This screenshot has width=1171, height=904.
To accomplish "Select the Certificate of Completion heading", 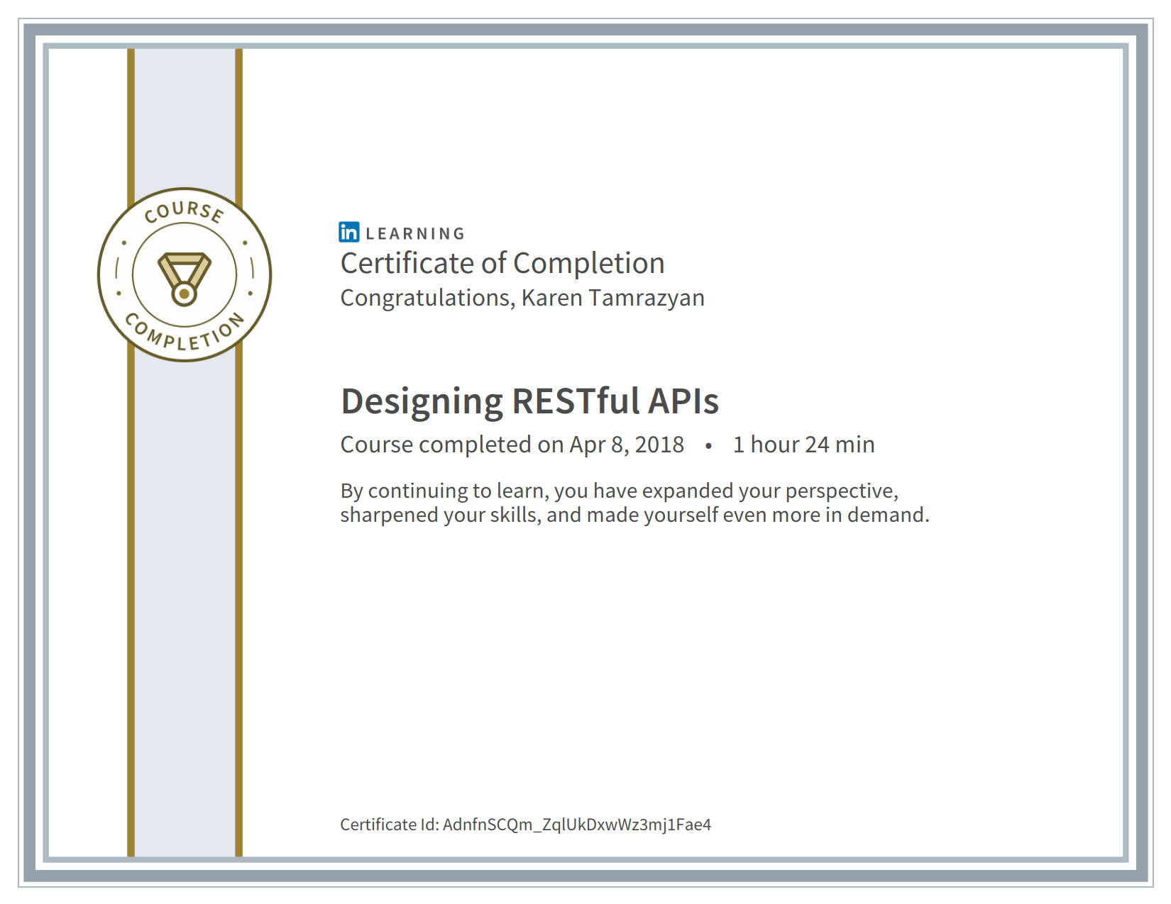I will click(x=502, y=264).
